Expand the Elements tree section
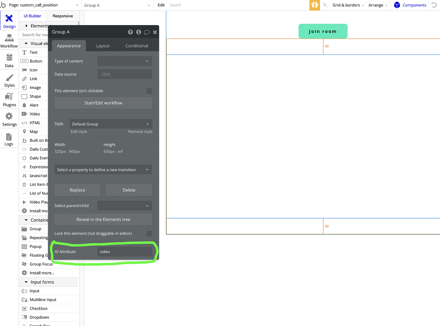Viewport: 440px width, 326px height. (26, 26)
